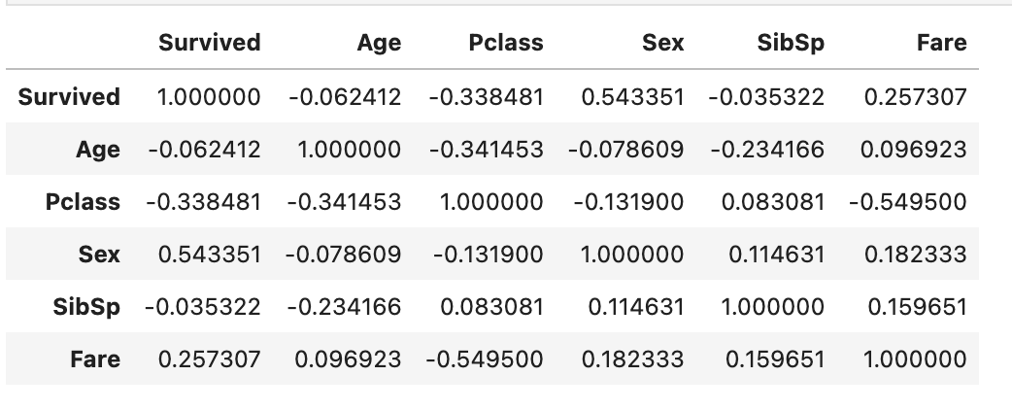Select the Fare row label

pos(95,359)
